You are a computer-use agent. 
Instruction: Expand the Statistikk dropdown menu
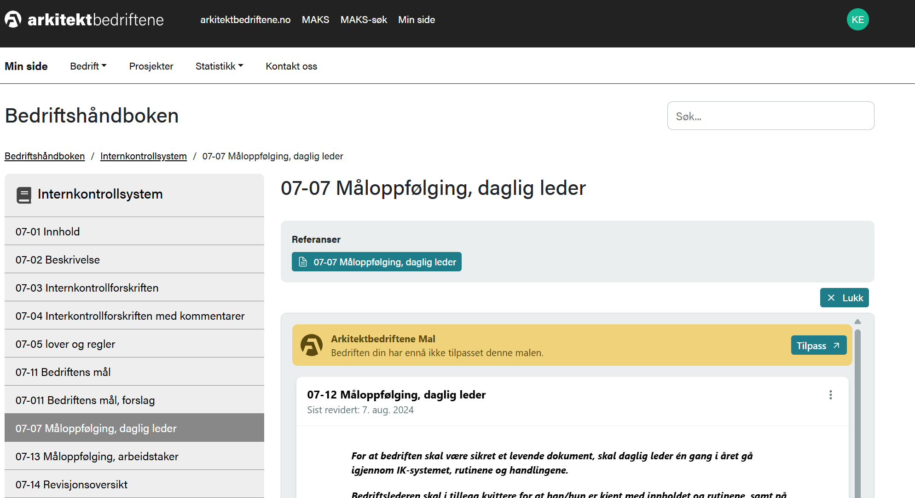click(219, 66)
